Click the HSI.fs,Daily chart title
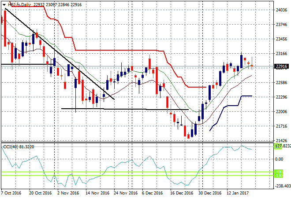 [x=19, y=5]
